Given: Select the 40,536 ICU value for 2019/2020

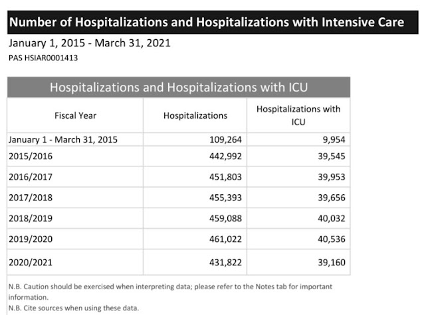Looking at the screenshot, I should (x=332, y=239).
